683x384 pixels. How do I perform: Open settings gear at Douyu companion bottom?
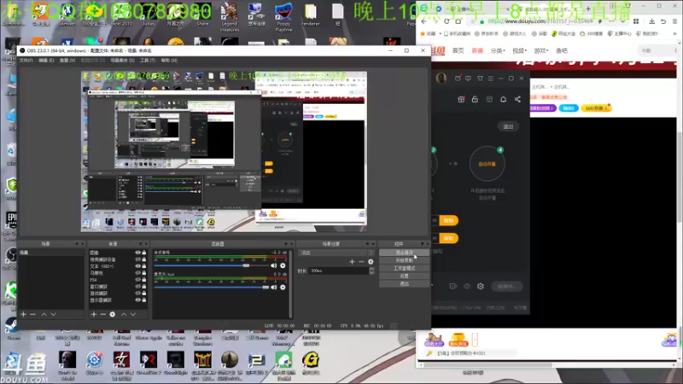point(481,286)
